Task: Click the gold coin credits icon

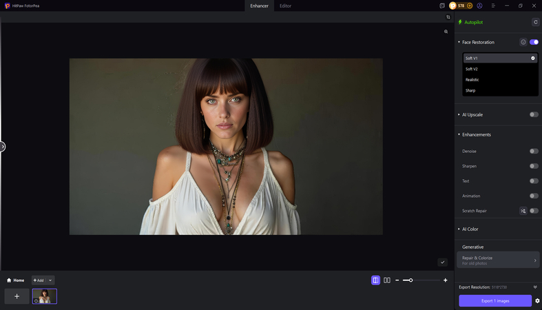Action: click(x=453, y=6)
